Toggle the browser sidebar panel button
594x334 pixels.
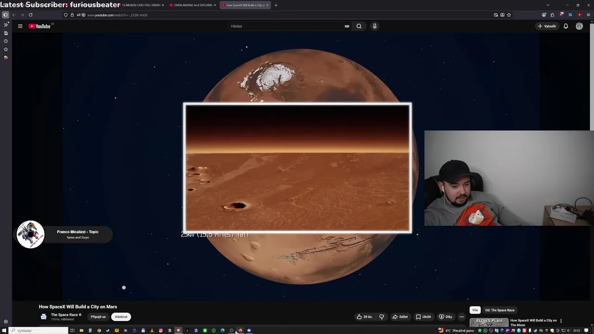6,15
